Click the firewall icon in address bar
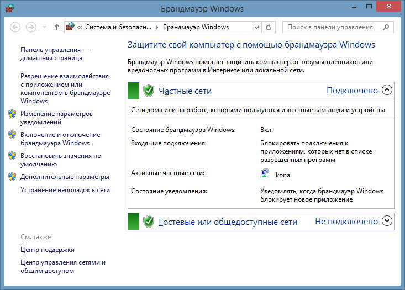The width and height of the screenshot is (405, 290). click(x=70, y=27)
